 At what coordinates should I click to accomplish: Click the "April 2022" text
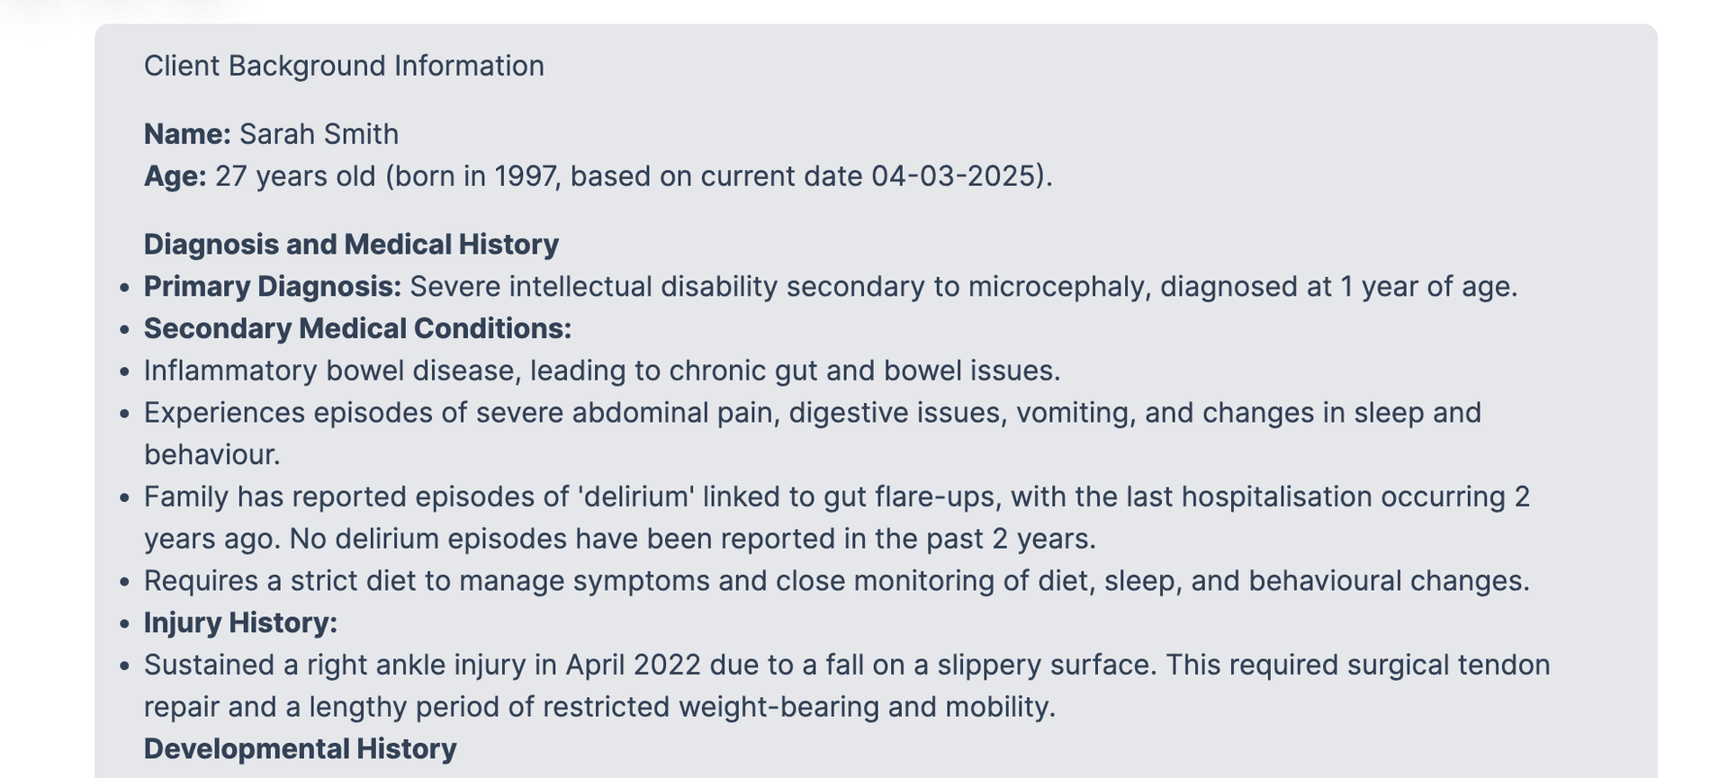point(633,665)
